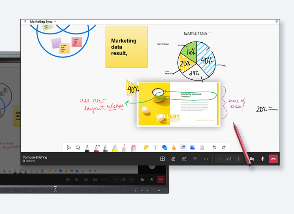Click the 00:05:20 recording timer
The image size is (294, 214).
pos(31,161)
